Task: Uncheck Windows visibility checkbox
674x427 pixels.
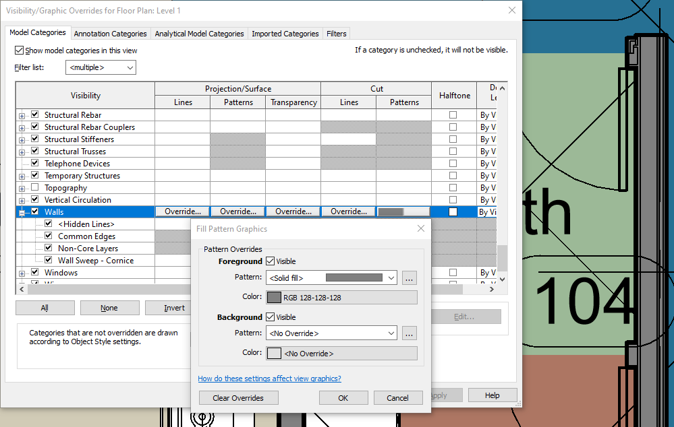Action: pyautogui.click(x=35, y=271)
